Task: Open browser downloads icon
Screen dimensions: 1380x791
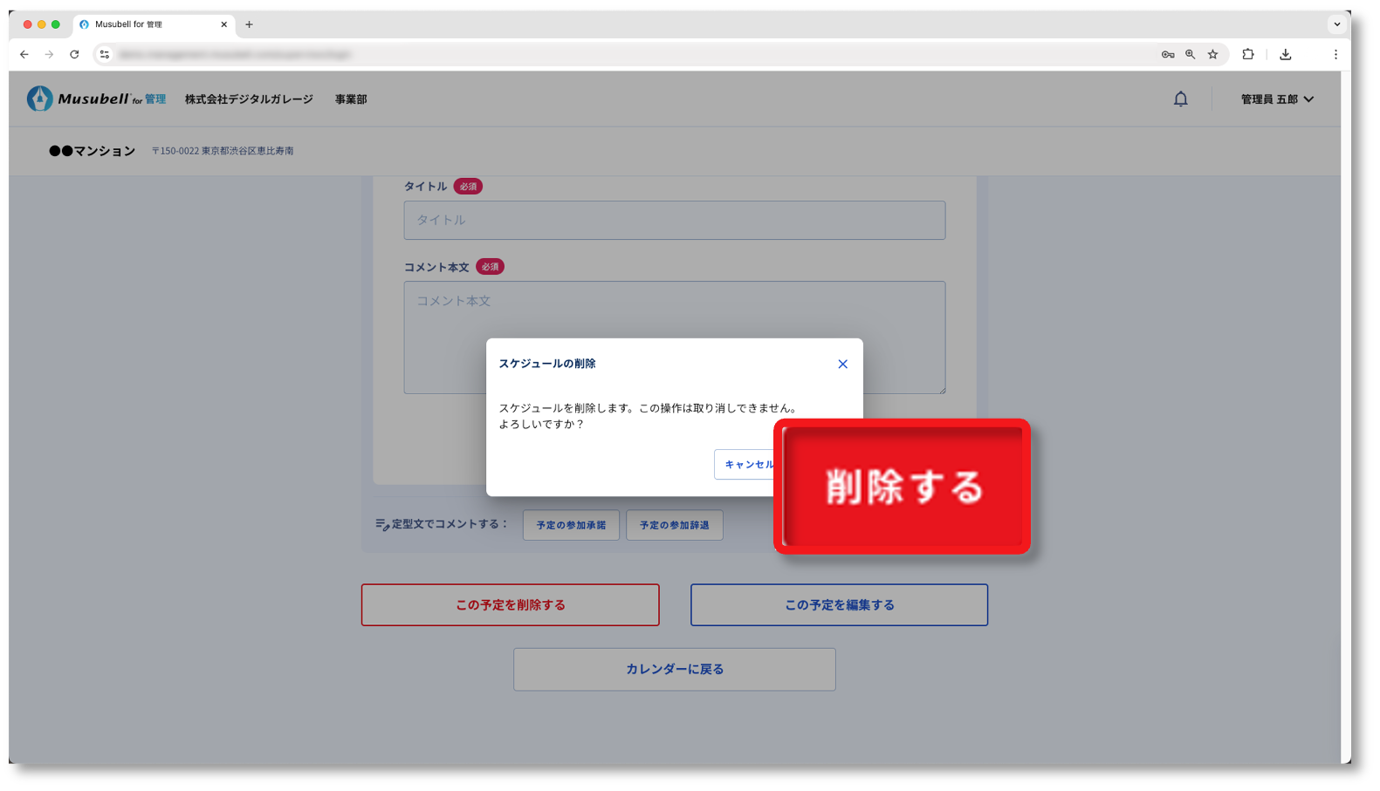Action: tap(1285, 54)
